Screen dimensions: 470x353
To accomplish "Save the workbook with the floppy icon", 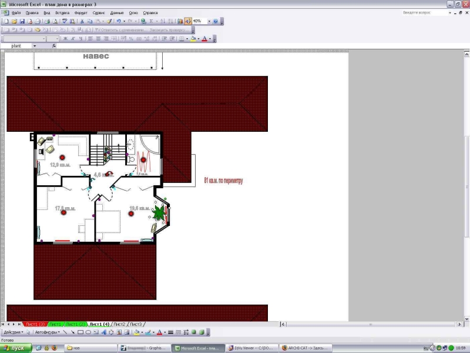I will click(x=22, y=21).
